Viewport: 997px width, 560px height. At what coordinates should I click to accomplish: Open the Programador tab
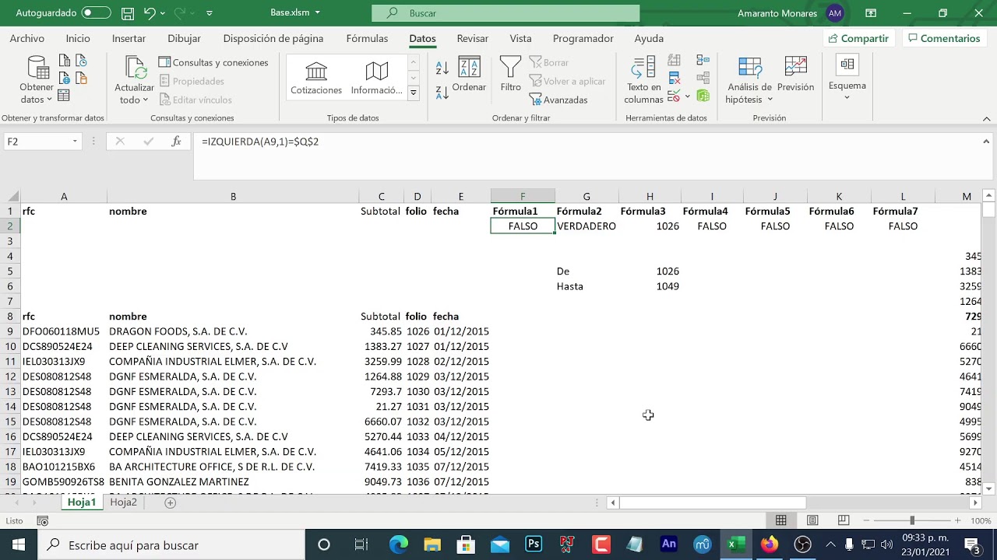tap(583, 38)
